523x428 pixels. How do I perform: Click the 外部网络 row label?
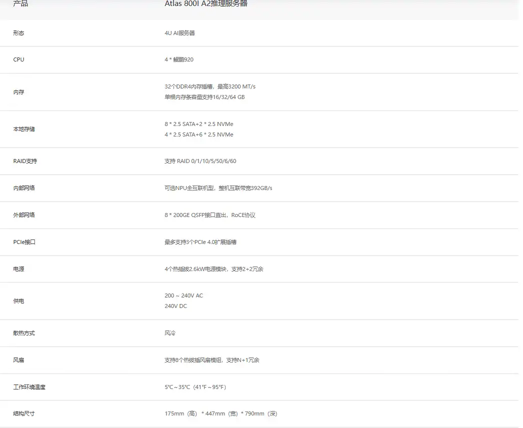(x=24, y=215)
